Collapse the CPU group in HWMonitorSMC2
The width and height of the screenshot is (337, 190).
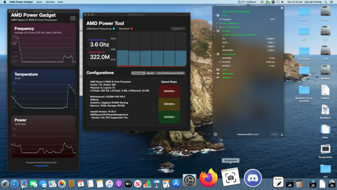(214, 16)
